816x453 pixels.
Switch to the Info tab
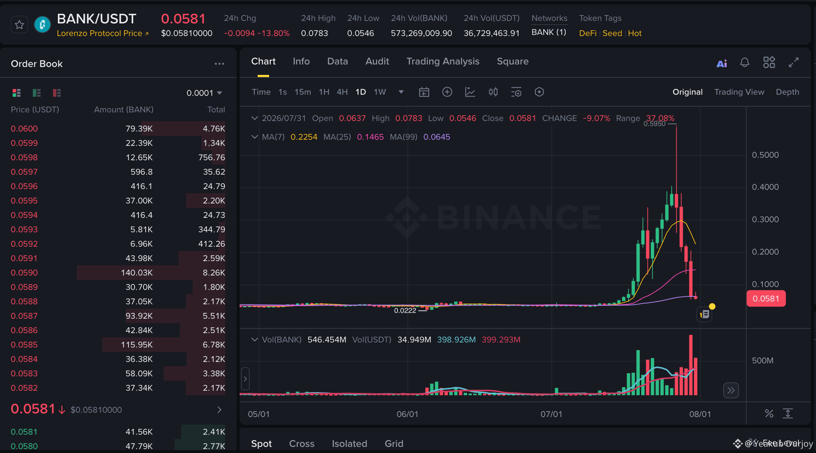301,62
